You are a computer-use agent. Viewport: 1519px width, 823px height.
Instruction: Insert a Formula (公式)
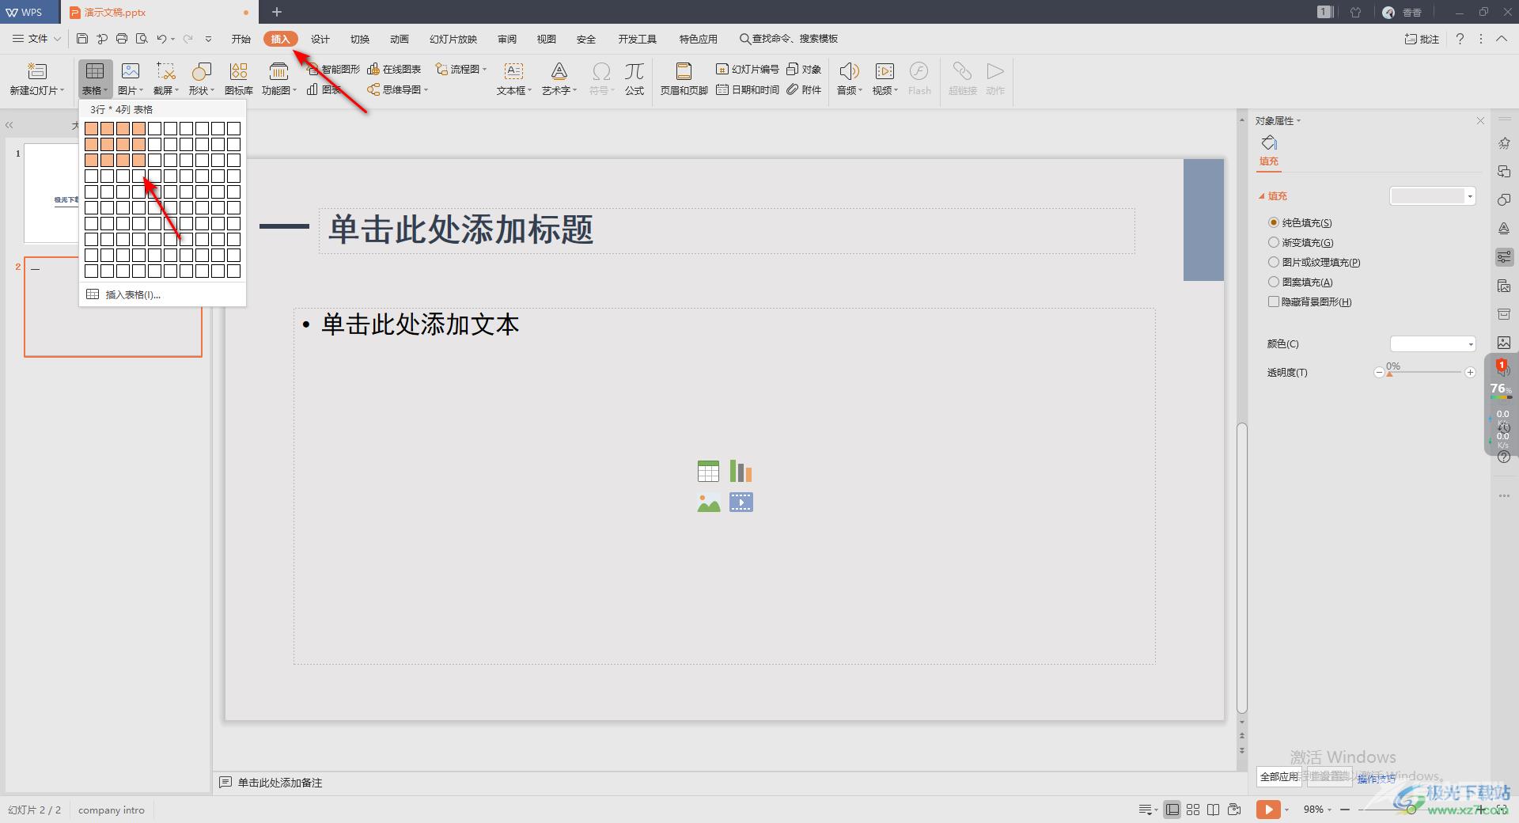pyautogui.click(x=634, y=79)
